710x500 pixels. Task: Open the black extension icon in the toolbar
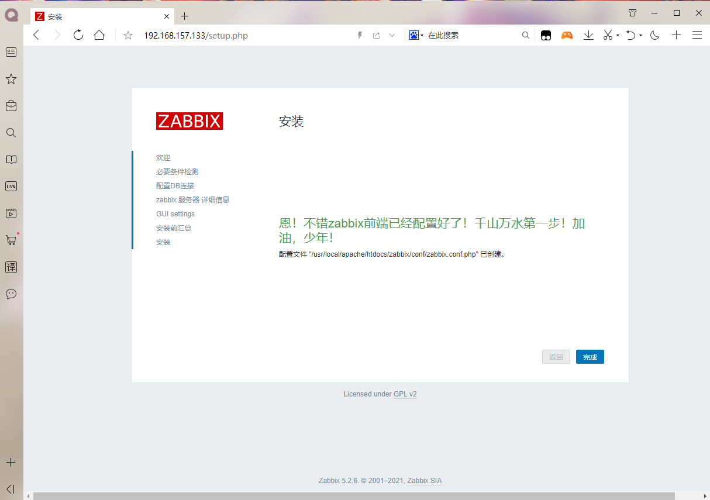click(x=546, y=36)
